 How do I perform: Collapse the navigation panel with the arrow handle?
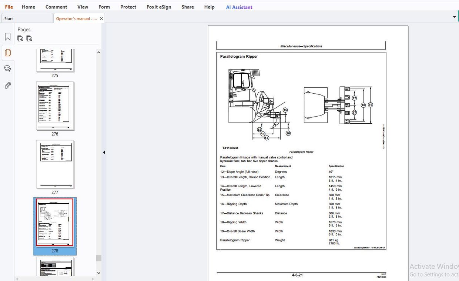click(104, 152)
